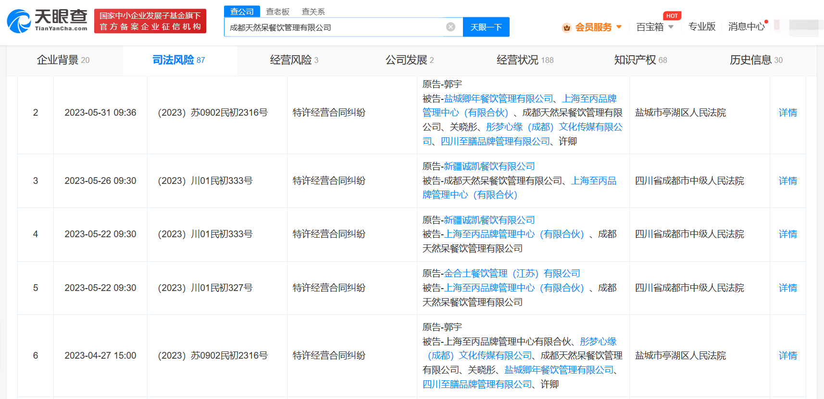The width and height of the screenshot is (824, 399).
Task: Open 详情 for row 2 case
Action: [788, 113]
